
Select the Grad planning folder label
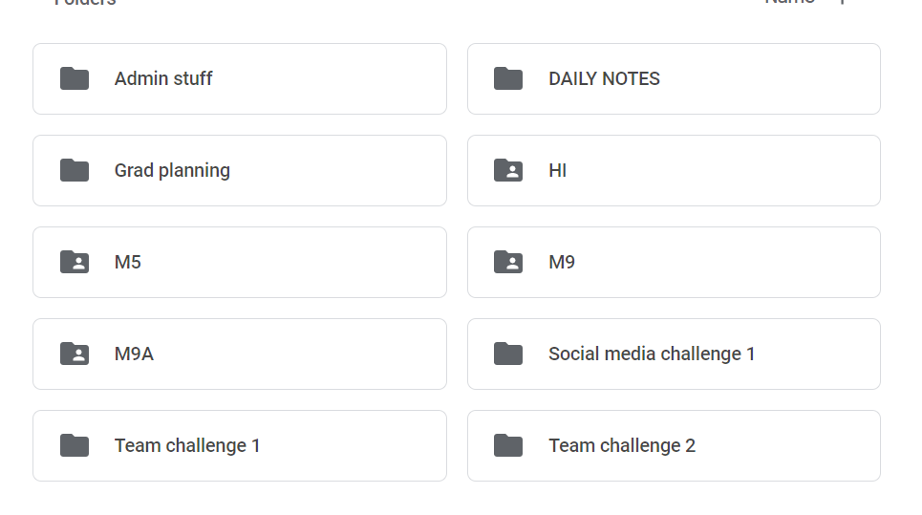tap(172, 170)
